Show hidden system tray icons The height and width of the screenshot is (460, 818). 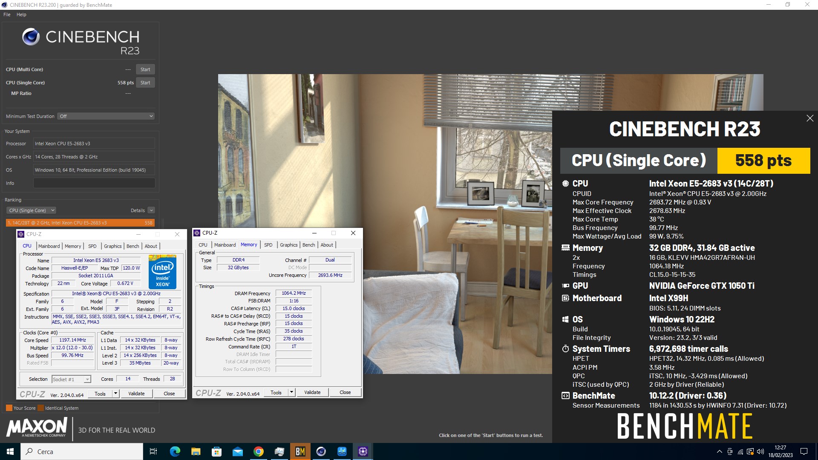click(719, 451)
